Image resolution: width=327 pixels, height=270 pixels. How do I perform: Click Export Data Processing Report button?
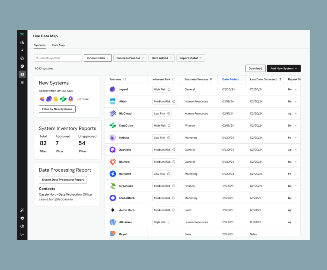point(63,180)
